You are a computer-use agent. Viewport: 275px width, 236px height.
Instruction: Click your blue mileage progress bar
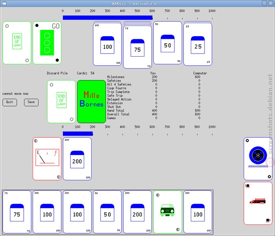click(78, 134)
